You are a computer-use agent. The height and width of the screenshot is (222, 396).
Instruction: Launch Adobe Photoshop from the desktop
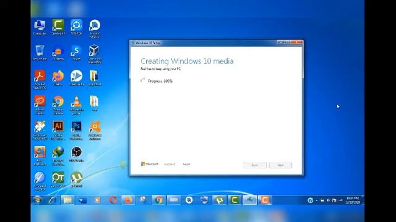pyautogui.click(x=76, y=130)
